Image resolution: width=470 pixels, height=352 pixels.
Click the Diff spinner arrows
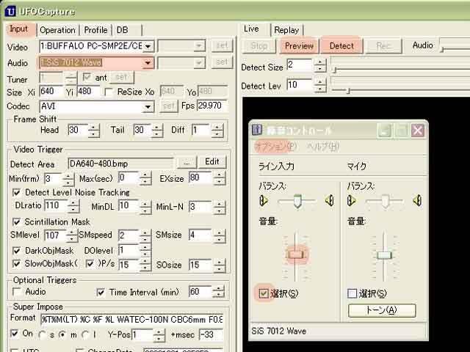pyautogui.click(x=217, y=131)
